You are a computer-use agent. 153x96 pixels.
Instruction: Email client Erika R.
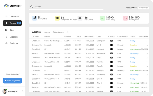pyautogui.click(x=111, y=79)
